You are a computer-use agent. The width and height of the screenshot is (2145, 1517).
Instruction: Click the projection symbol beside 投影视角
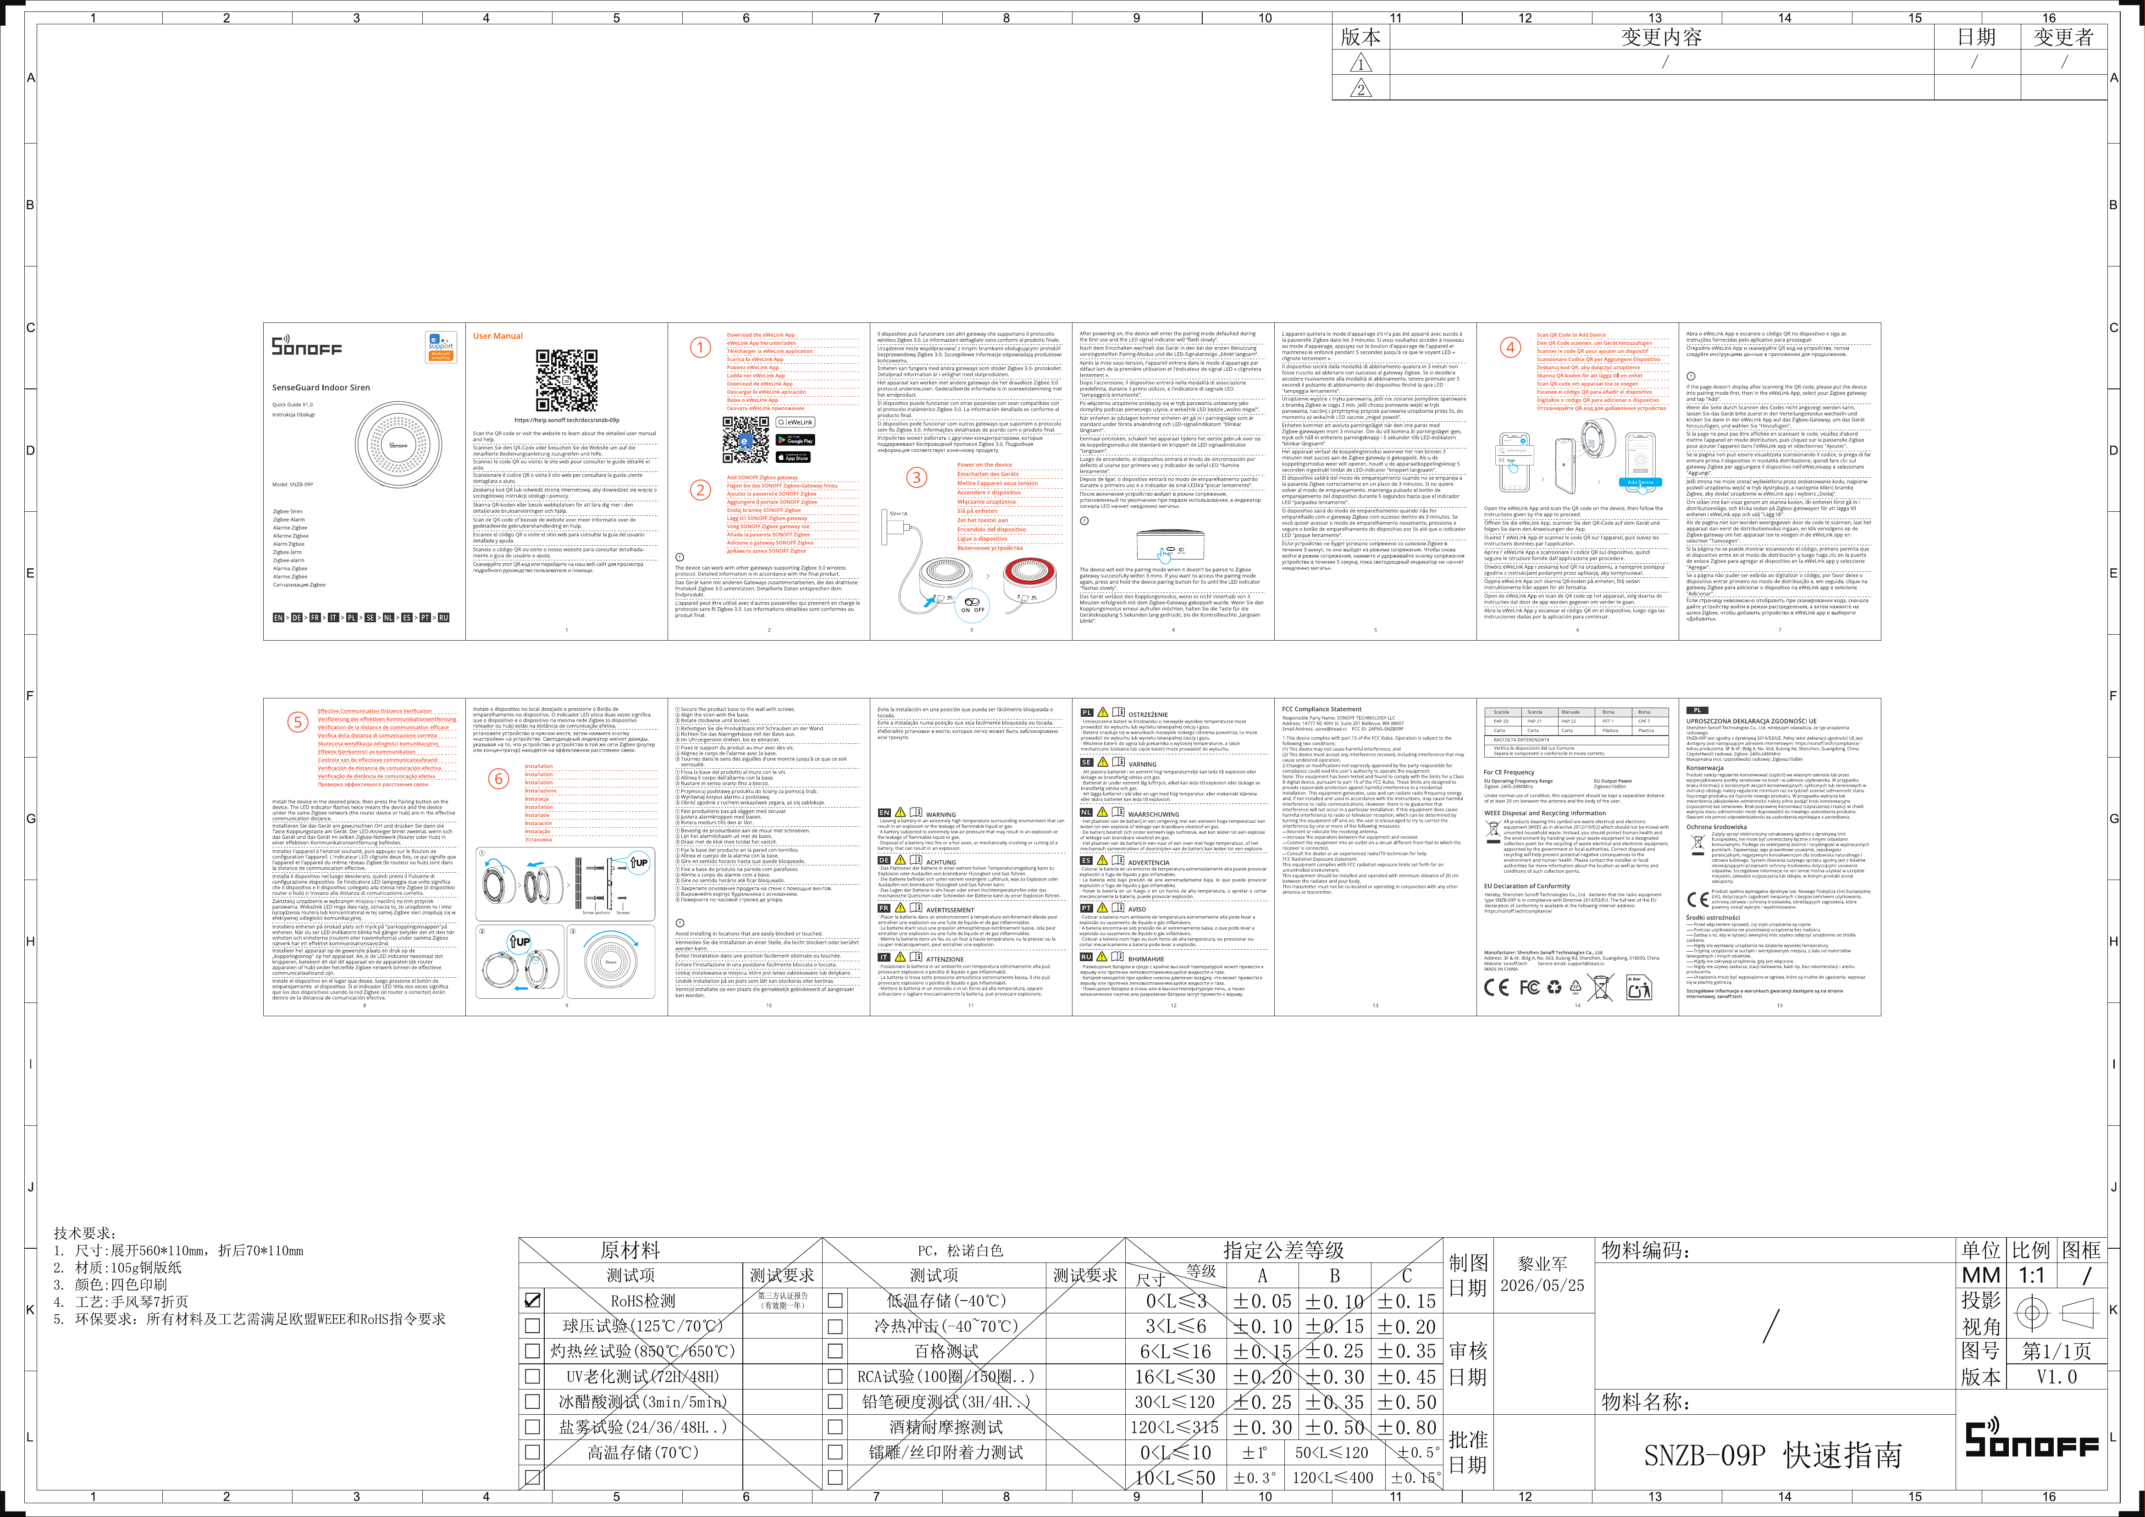pyautogui.click(x=2055, y=1313)
